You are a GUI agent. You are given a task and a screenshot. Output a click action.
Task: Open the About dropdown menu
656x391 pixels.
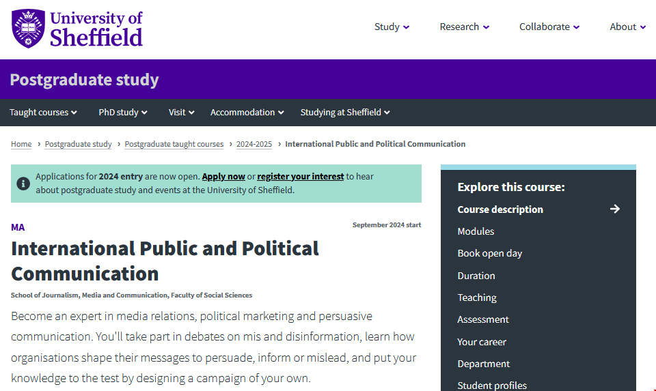pyautogui.click(x=627, y=27)
